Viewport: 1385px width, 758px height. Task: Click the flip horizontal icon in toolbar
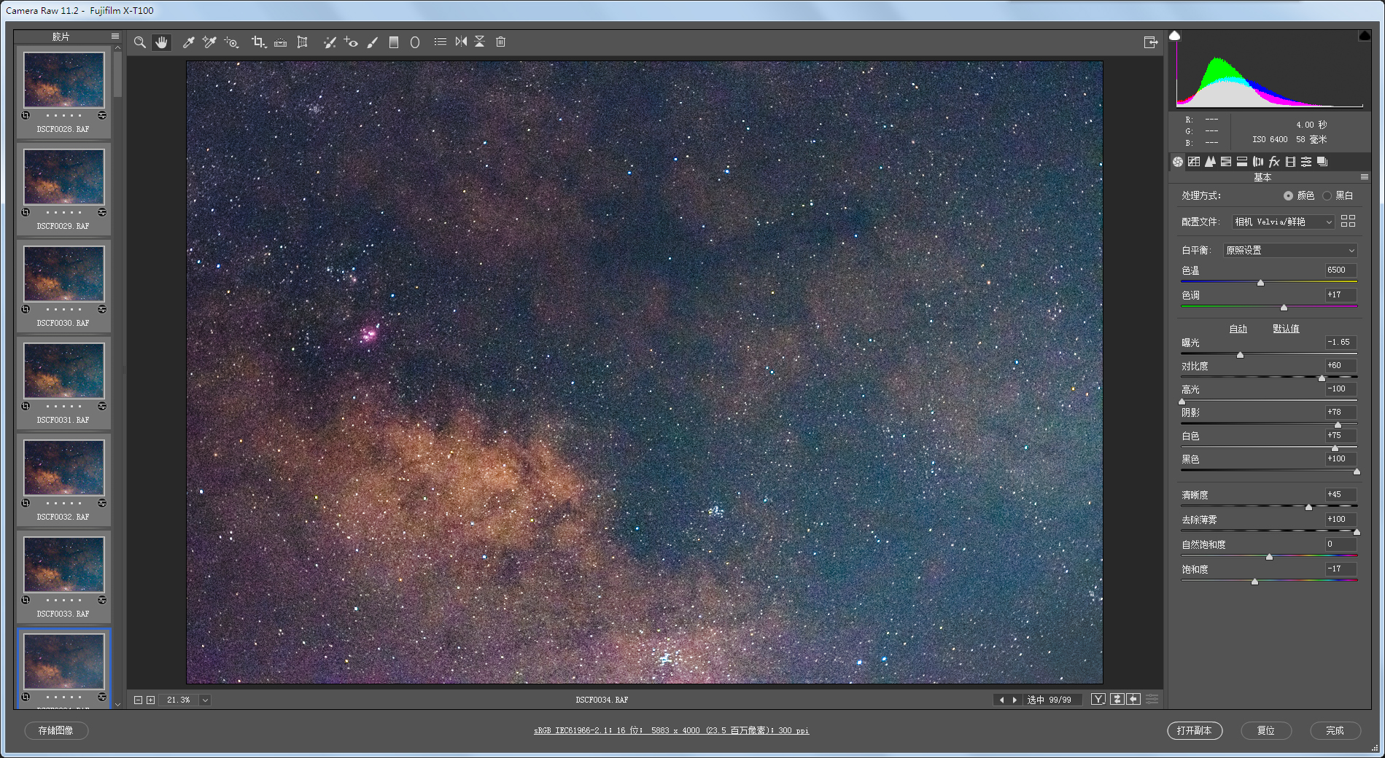(x=461, y=42)
